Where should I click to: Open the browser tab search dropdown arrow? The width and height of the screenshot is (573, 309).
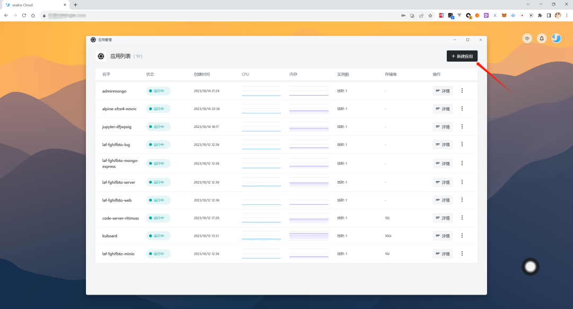click(x=528, y=4)
